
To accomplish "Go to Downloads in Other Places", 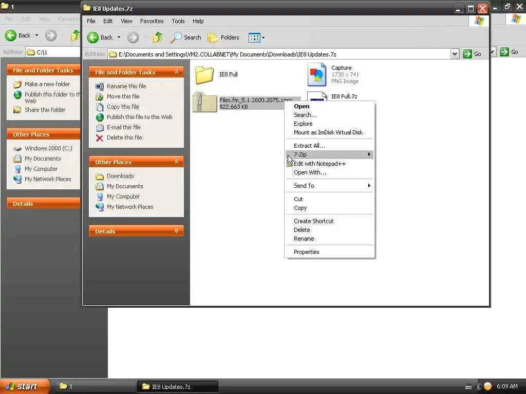I will coord(120,176).
